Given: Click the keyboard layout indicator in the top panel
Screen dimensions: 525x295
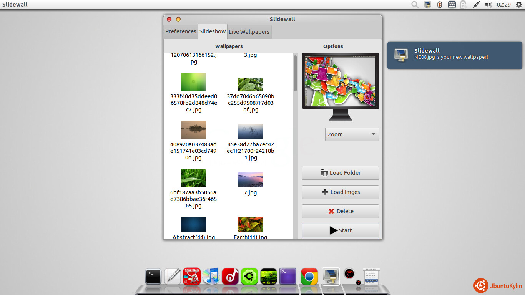Looking at the screenshot, I should click(452, 5).
